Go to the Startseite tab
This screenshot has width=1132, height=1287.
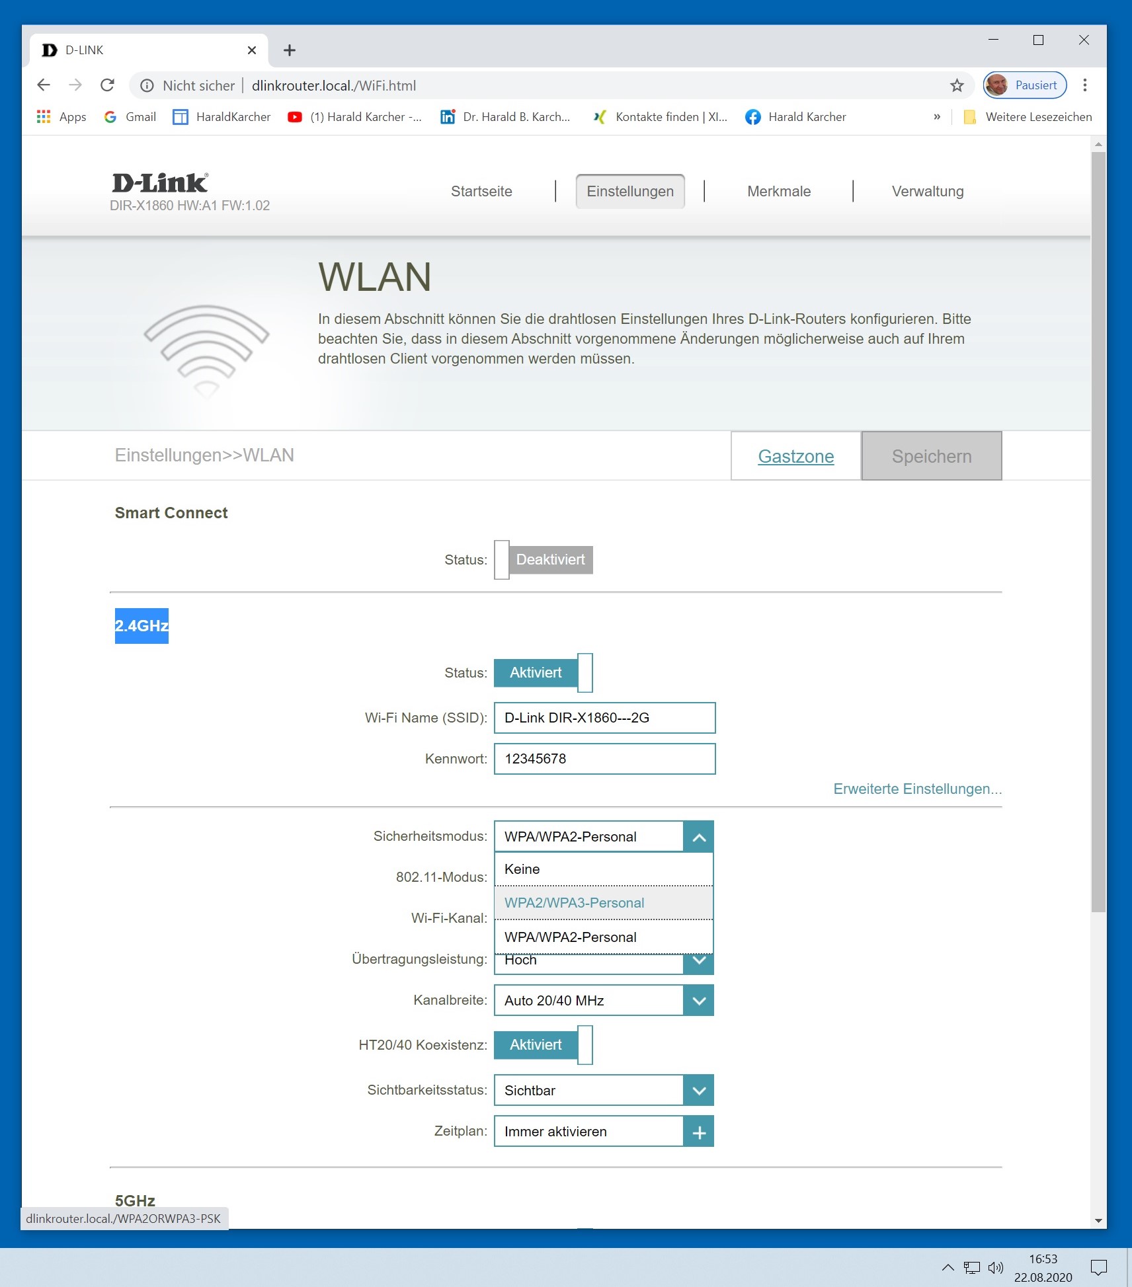point(481,192)
